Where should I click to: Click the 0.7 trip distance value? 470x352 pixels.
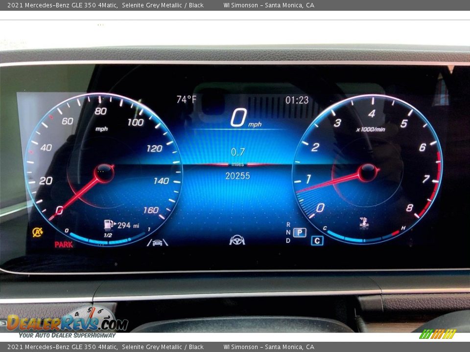(238, 152)
